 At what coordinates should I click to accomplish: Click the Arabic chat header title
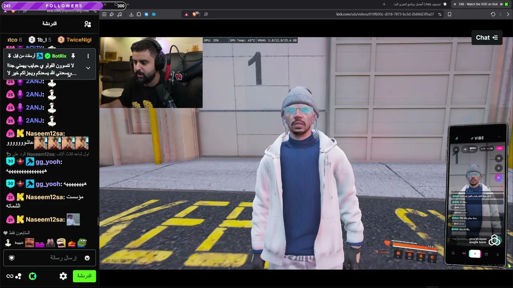click(49, 24)
